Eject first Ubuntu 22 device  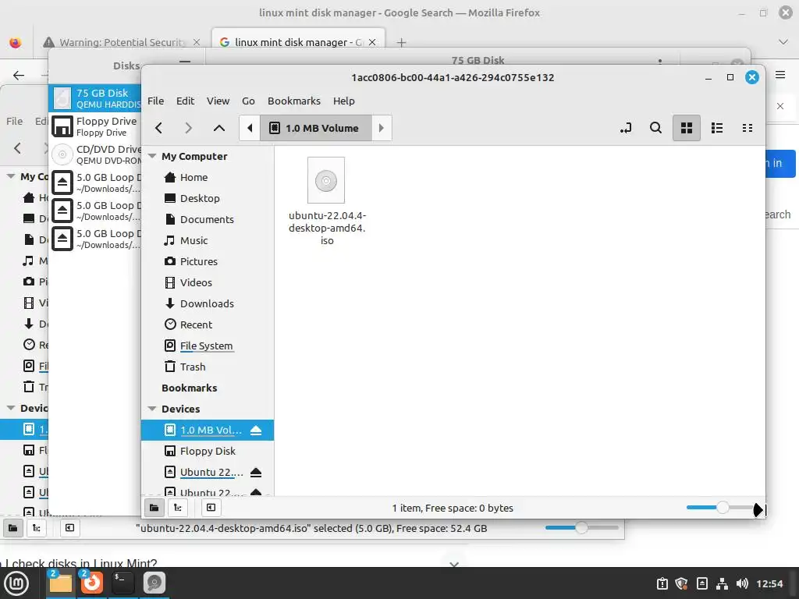256,472
